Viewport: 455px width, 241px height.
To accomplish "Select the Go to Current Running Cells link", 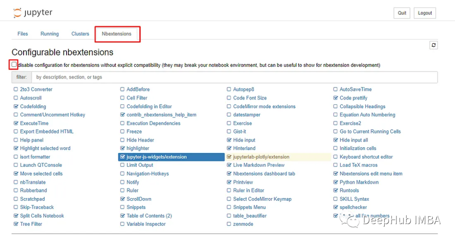I will tap(370, 132).
